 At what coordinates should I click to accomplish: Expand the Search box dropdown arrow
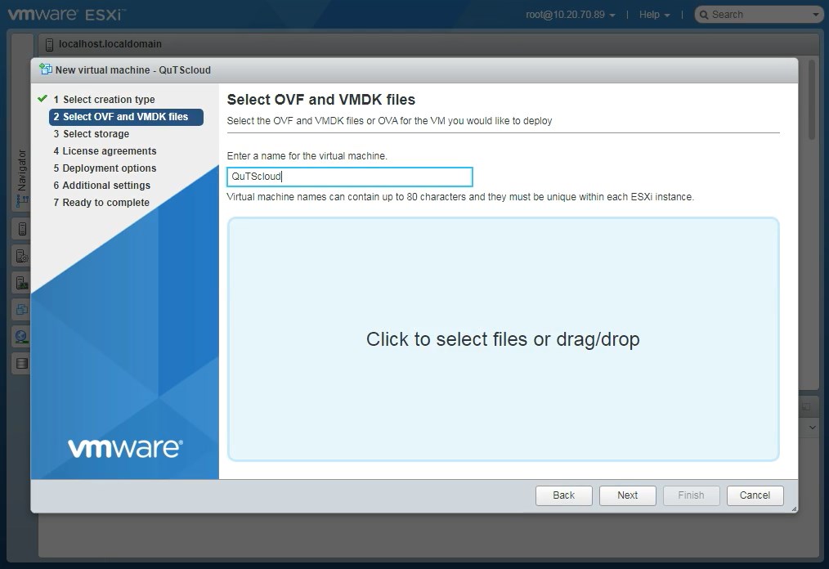point(816,15)
